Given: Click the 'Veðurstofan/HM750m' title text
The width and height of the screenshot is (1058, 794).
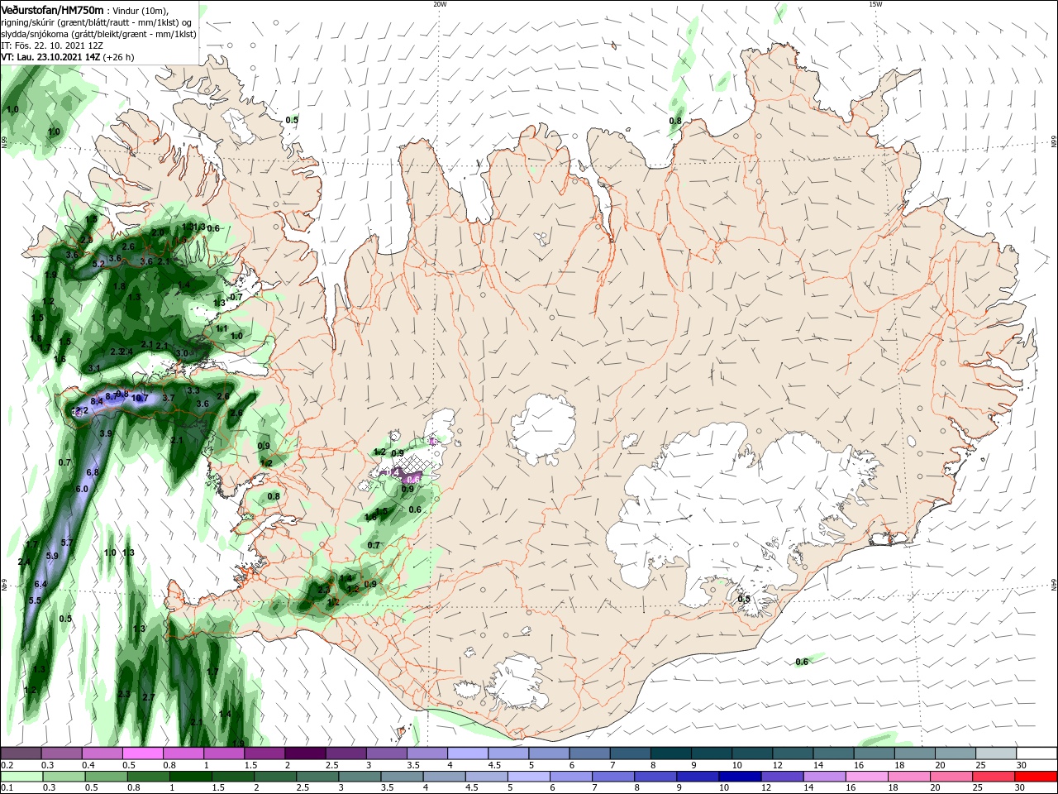Looking at the screenshot, I should (x=52, y=10).
